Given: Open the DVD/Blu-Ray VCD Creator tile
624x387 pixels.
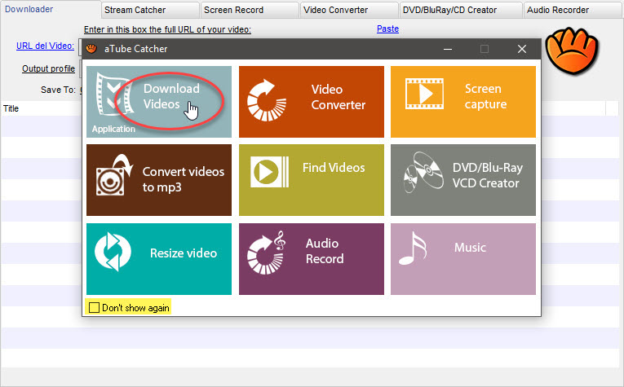Looking at the screenshot, I should 463,180.
